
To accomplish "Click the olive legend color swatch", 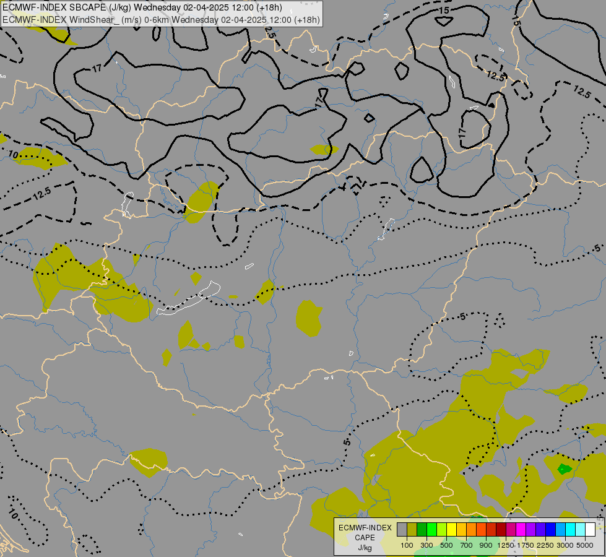I will pyautogui.click(x=412, y=529).
